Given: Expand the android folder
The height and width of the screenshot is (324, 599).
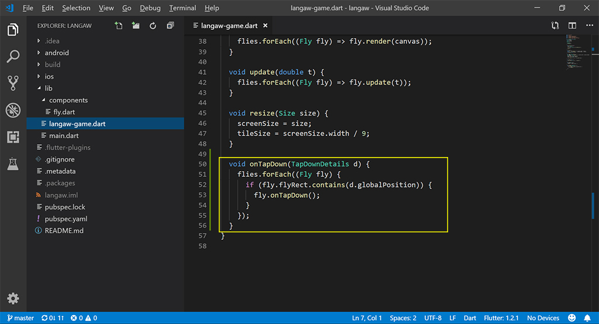Looking at the screenshot, I should (x=57, y=53).
